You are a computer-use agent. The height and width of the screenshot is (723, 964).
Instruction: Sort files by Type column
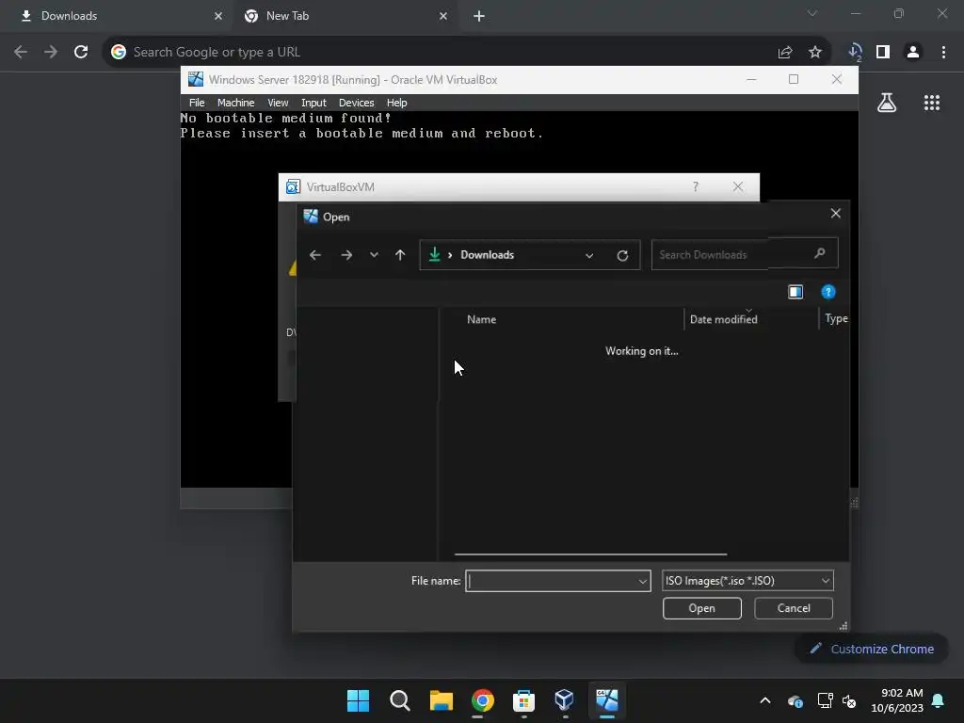tap(836, 318)
